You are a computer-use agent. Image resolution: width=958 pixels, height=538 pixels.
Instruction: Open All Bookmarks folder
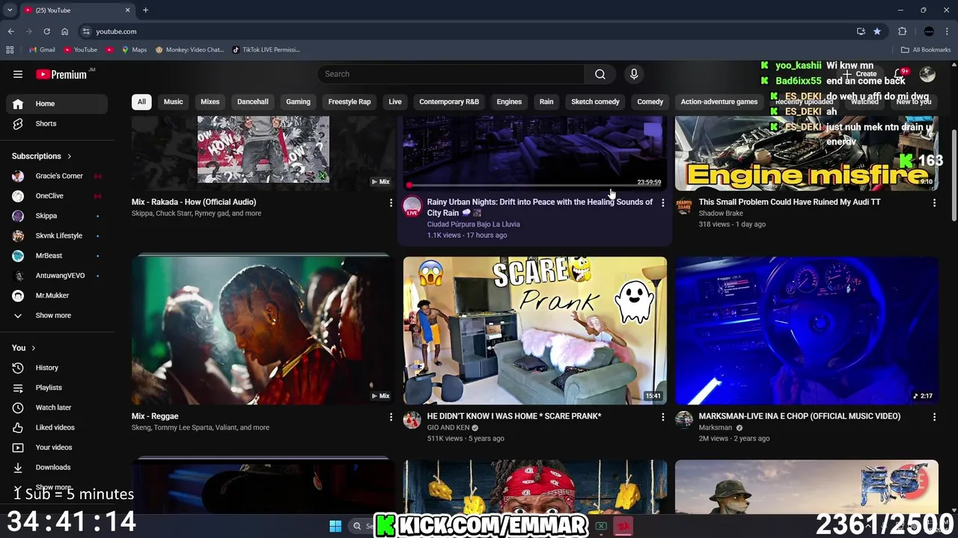tap(926, 50)
